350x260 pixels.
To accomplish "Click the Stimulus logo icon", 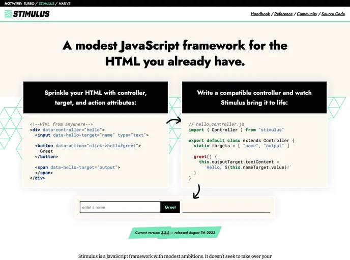I will (8, 14).
